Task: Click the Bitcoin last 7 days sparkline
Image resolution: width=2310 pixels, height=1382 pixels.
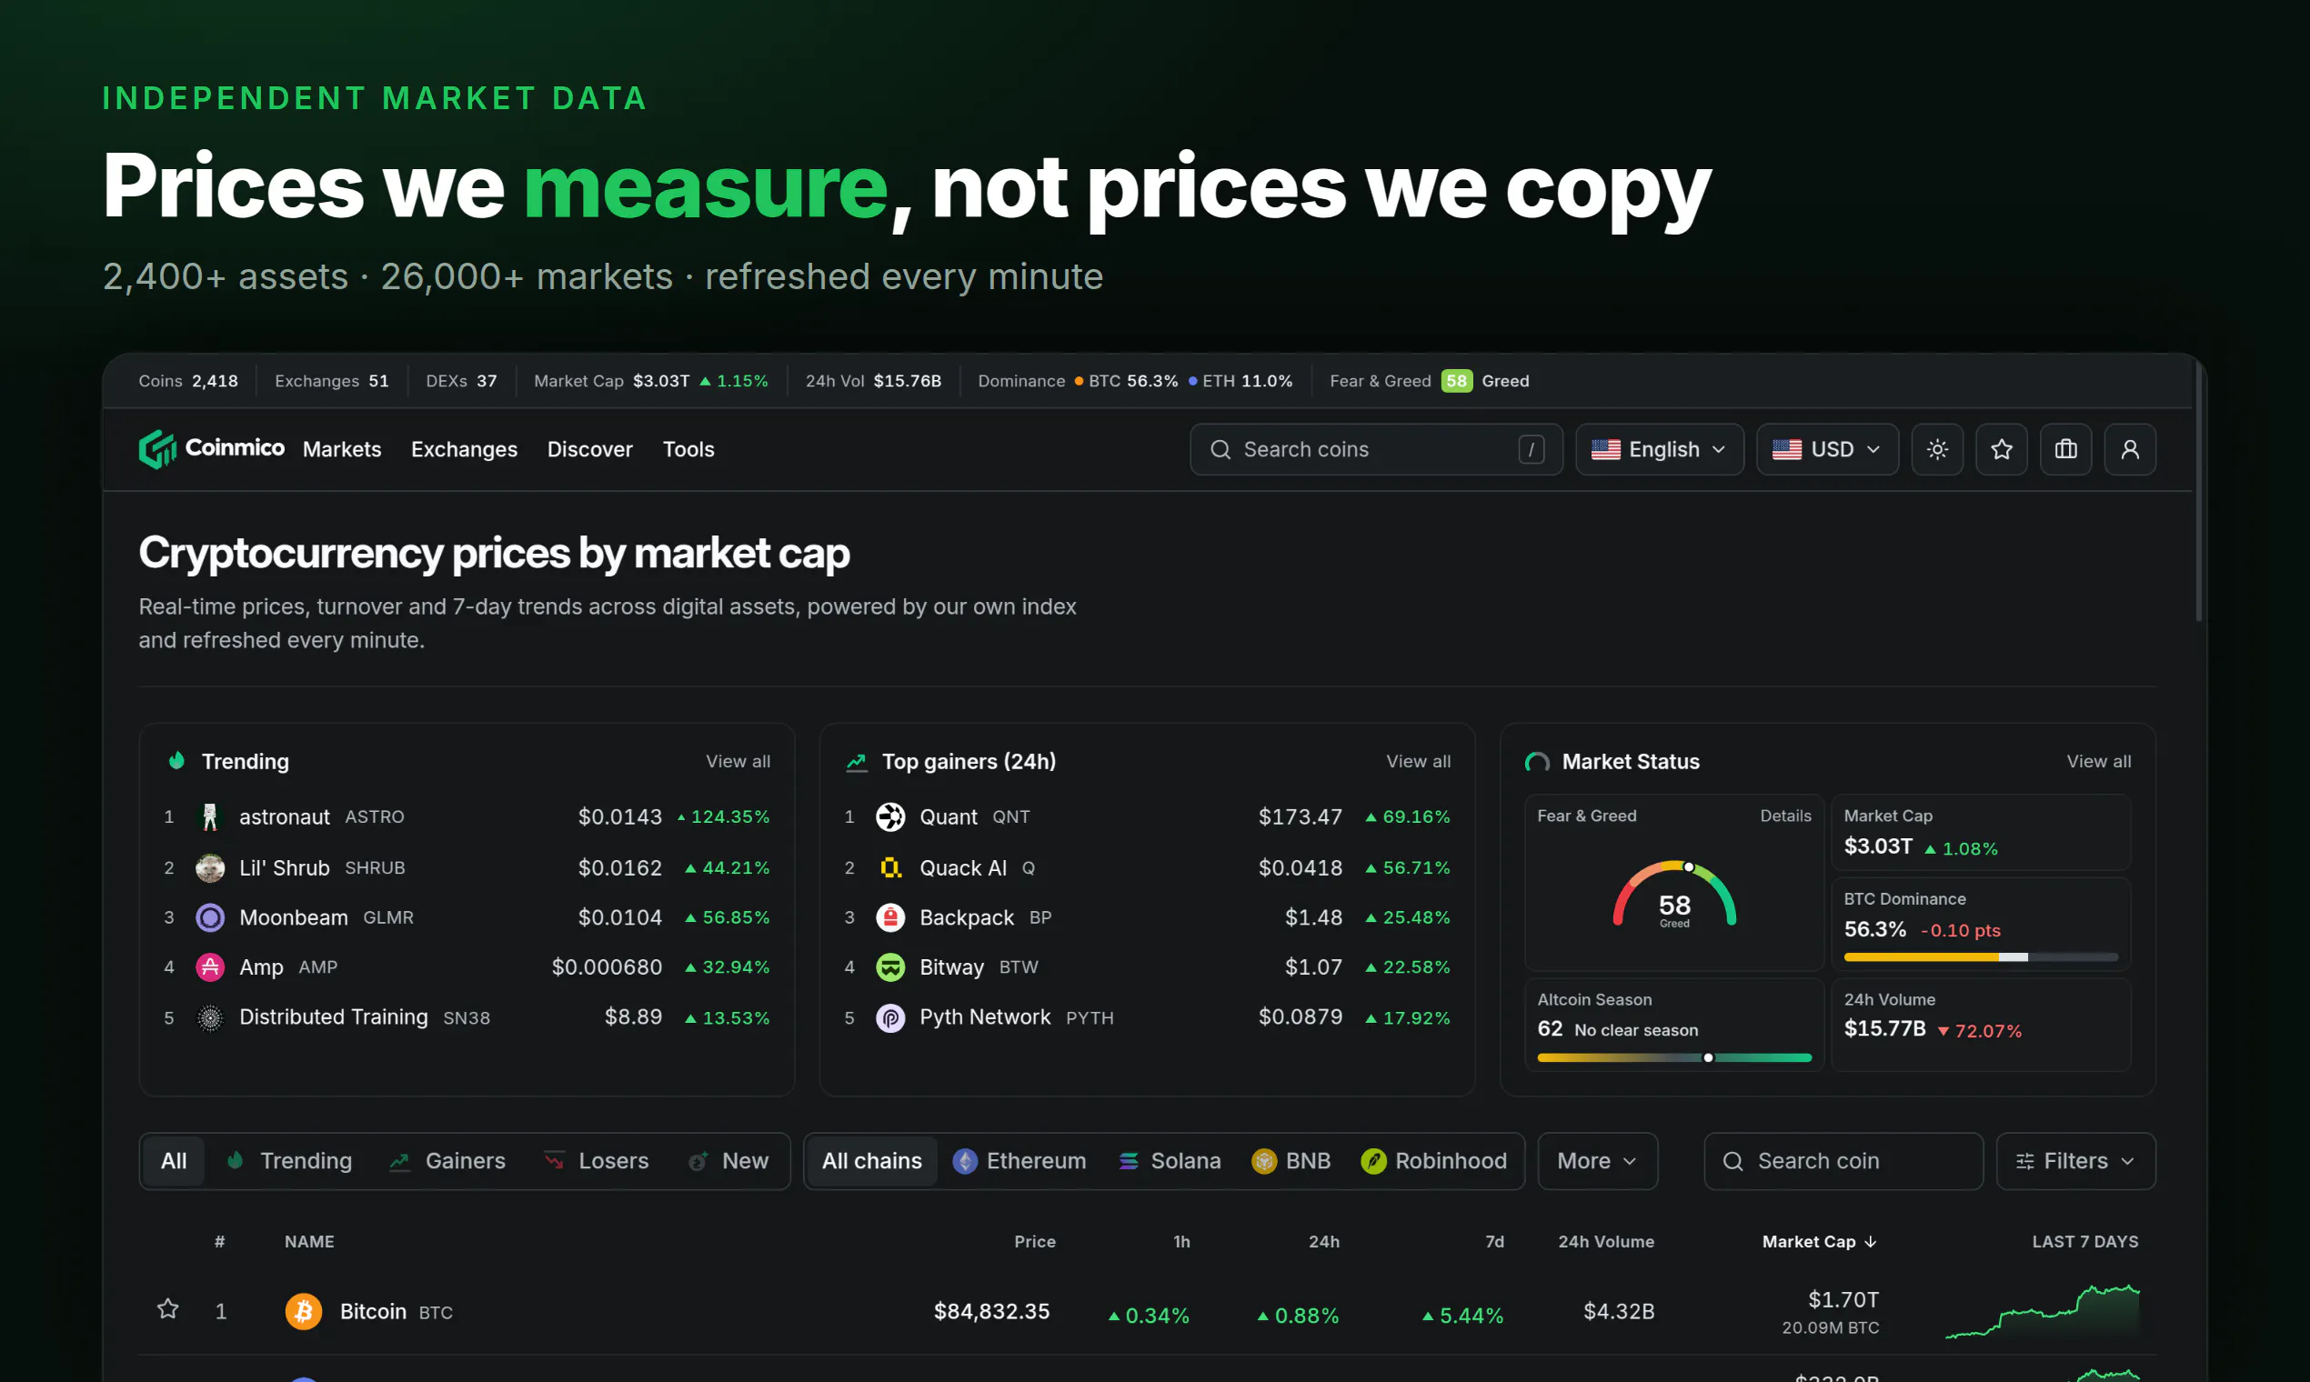Action: [2042, 1311]
